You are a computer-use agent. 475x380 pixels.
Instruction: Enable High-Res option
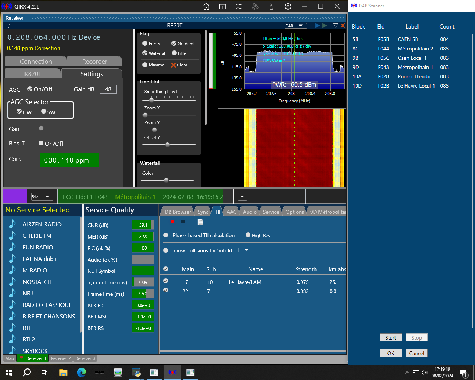248,235
